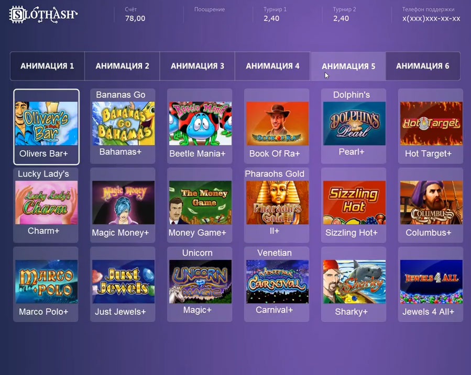The width and height of the screenshot is (471, 375).
Task: Select the Magic Money+ tile
Action: tap(123, 206)
